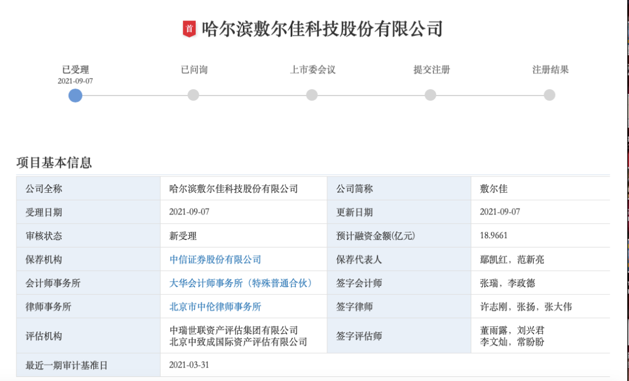Click the 评估机构 label cell
The width and height of the screenshot is (629, 381).
(x=89, y=336)
